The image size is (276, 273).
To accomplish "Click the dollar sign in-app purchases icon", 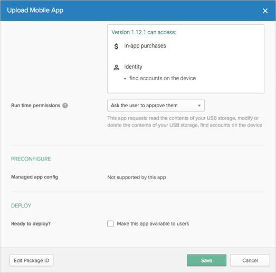I will (x=116, y=46).
